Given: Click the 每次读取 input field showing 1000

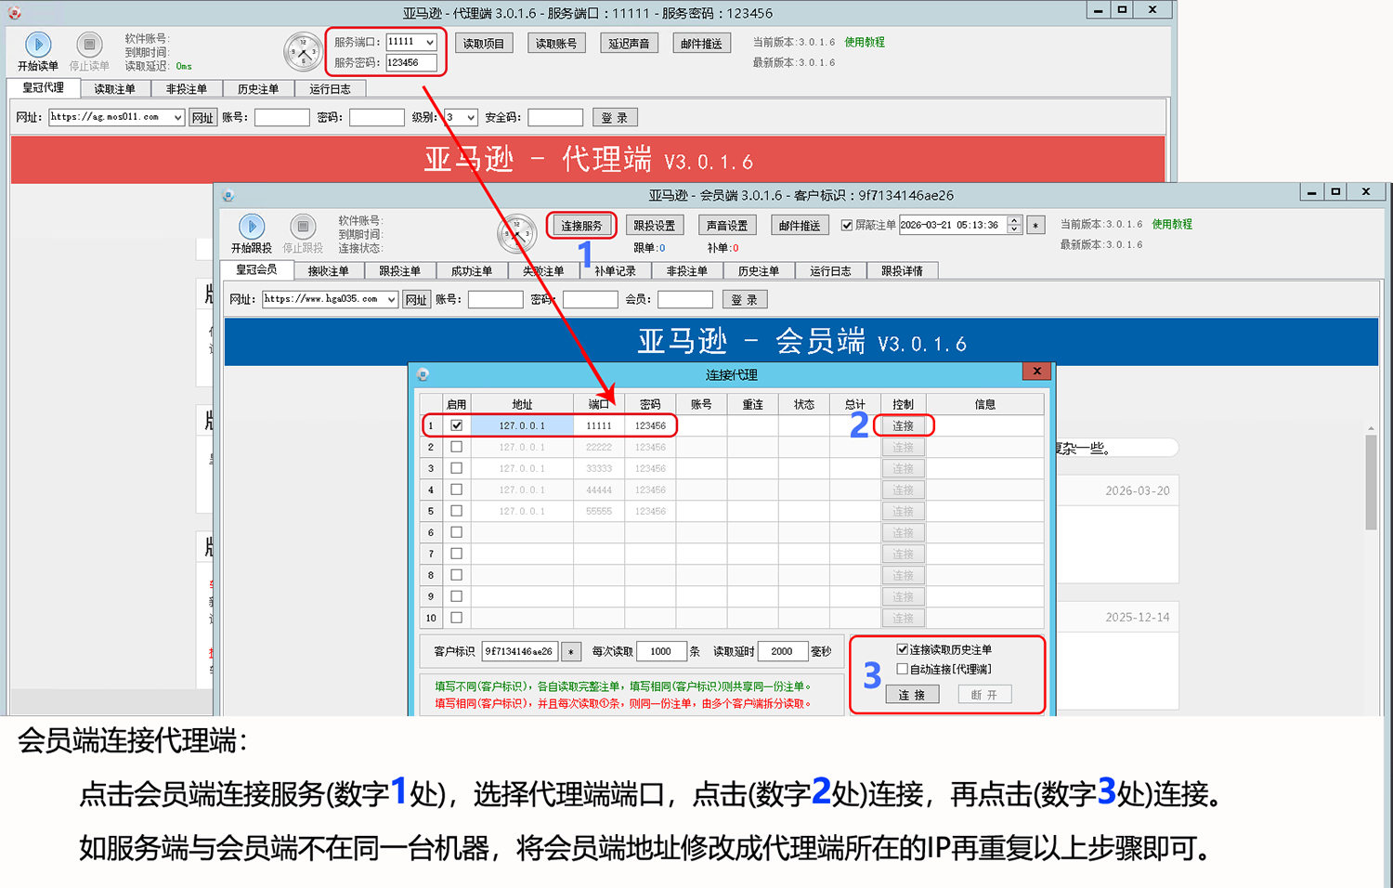Looking at the screenshot, I should tap(660, 652).
